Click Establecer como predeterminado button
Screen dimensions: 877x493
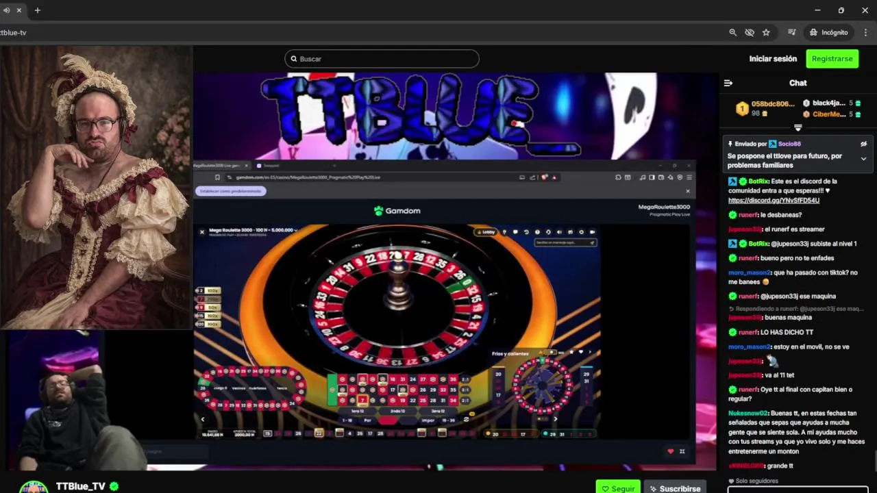(x=231, y=191)
